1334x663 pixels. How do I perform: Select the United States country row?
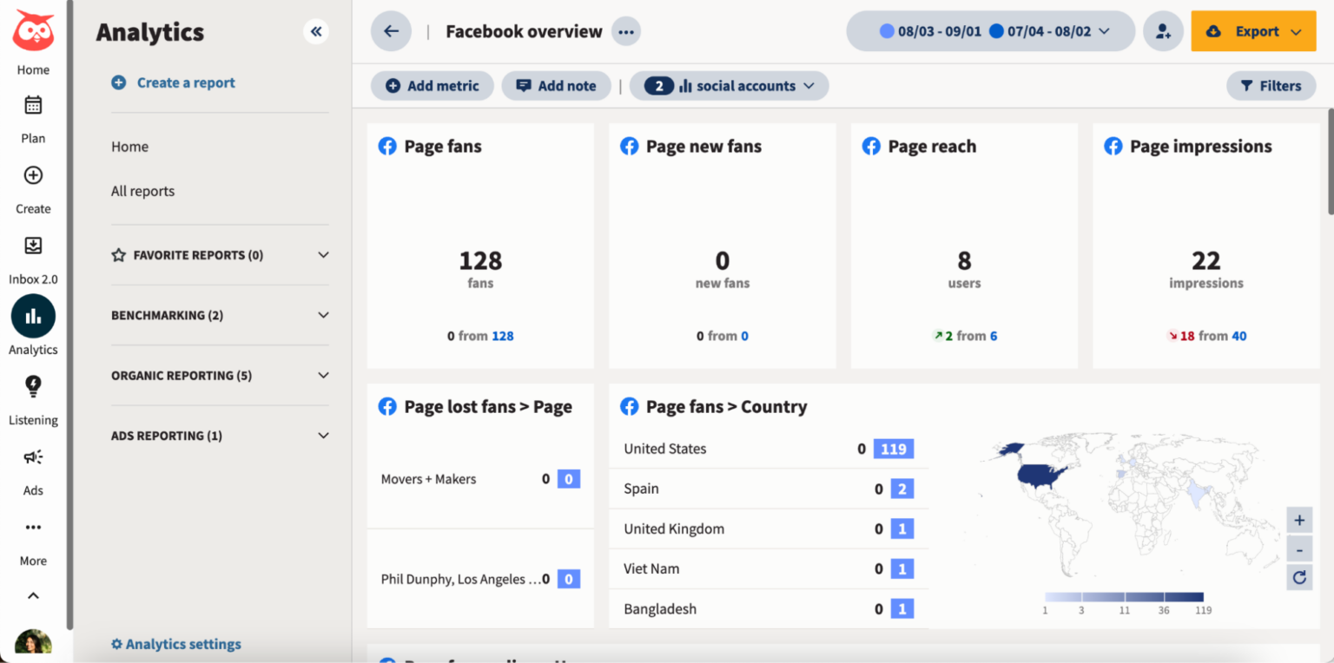(x=769, y=449)
